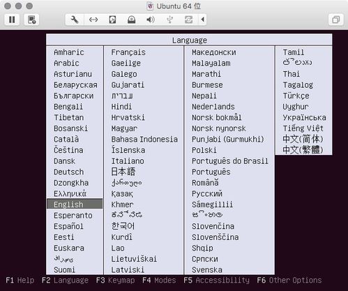Screen dimensions: 348x291
Task: Pause the virtual machine
Action: [x=12, y=20]
